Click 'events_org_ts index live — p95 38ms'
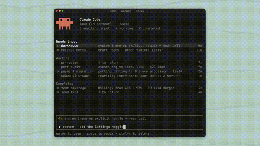 pyautogui.click(x=132, y=67)
